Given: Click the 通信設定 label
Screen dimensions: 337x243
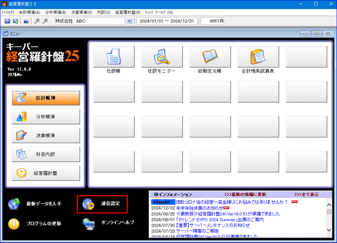Looking at the screenshot, I should click(110, 204).
